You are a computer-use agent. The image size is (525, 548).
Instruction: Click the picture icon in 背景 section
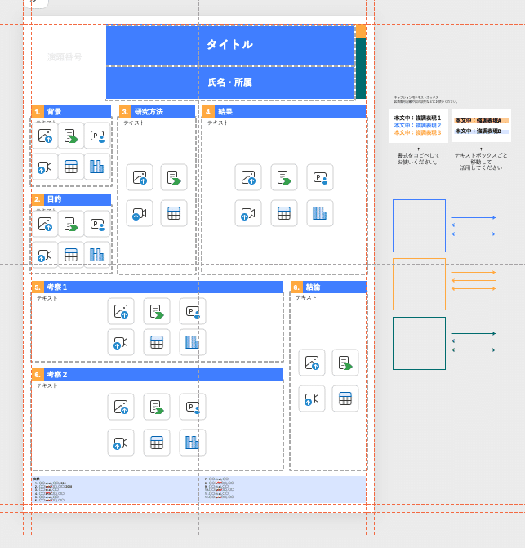click(45, 136)
